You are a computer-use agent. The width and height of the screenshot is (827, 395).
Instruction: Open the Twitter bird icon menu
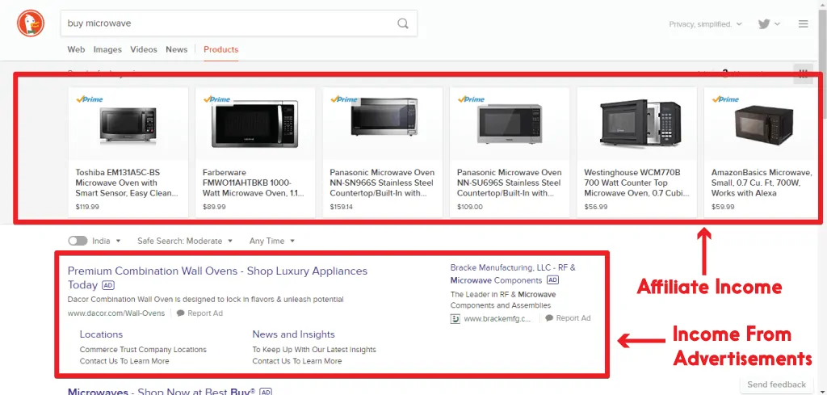pos(764,24)
